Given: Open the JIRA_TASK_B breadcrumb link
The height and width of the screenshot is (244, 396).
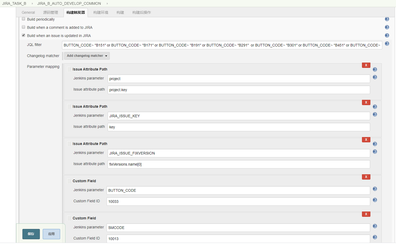Looking at the screenshot, I should coord(14,3).
